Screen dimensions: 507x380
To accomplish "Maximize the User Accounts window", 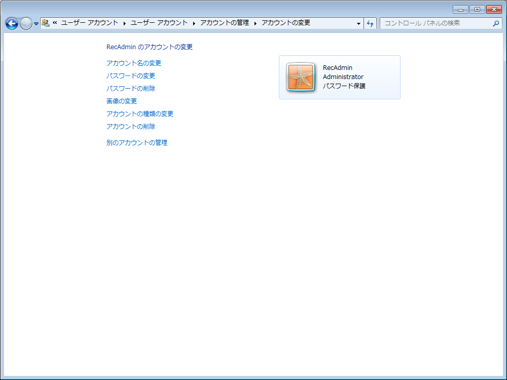I will (x=477, y=10).
